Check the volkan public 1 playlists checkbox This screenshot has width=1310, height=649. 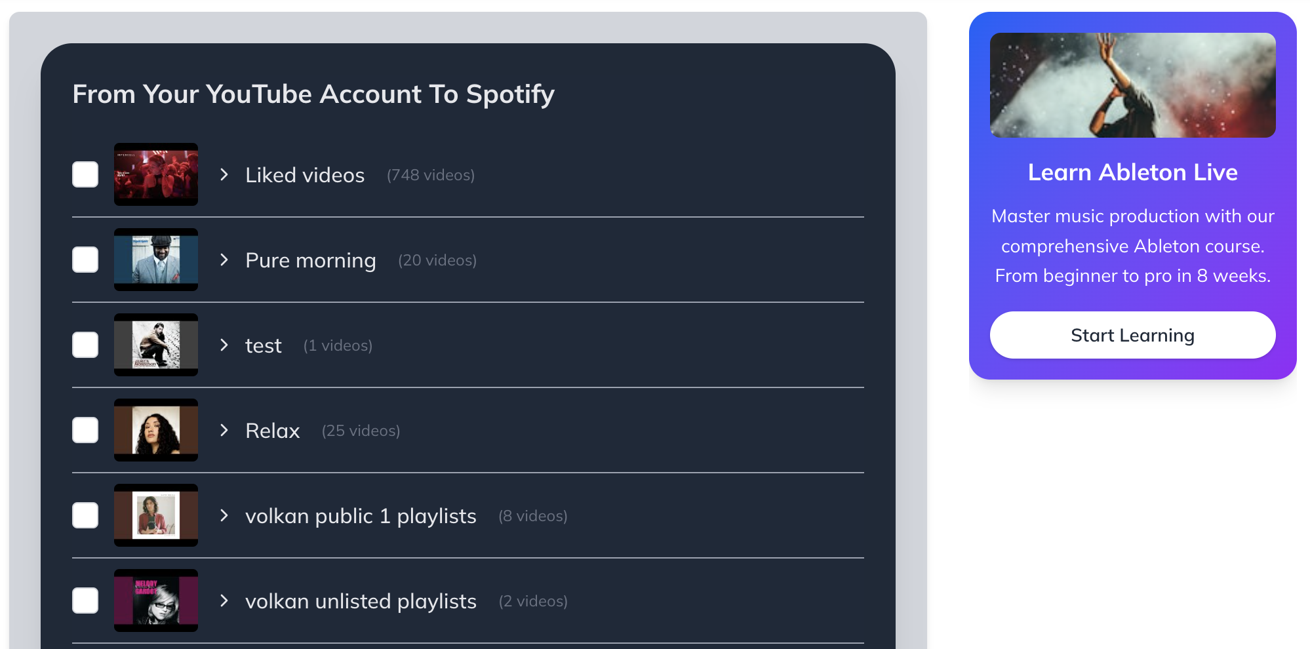click(x=85, y=515)
